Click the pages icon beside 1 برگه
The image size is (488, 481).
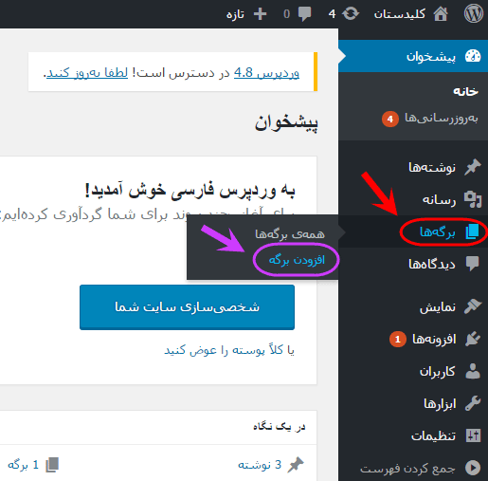tap(52, 465)
